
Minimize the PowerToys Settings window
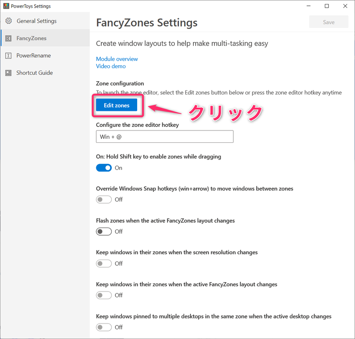308,6
